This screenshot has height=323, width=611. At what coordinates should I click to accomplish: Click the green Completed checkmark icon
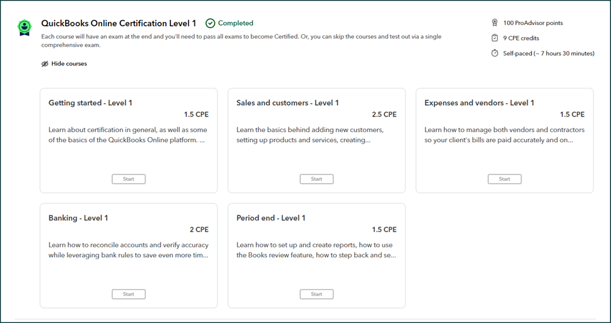tap(210, 23)
